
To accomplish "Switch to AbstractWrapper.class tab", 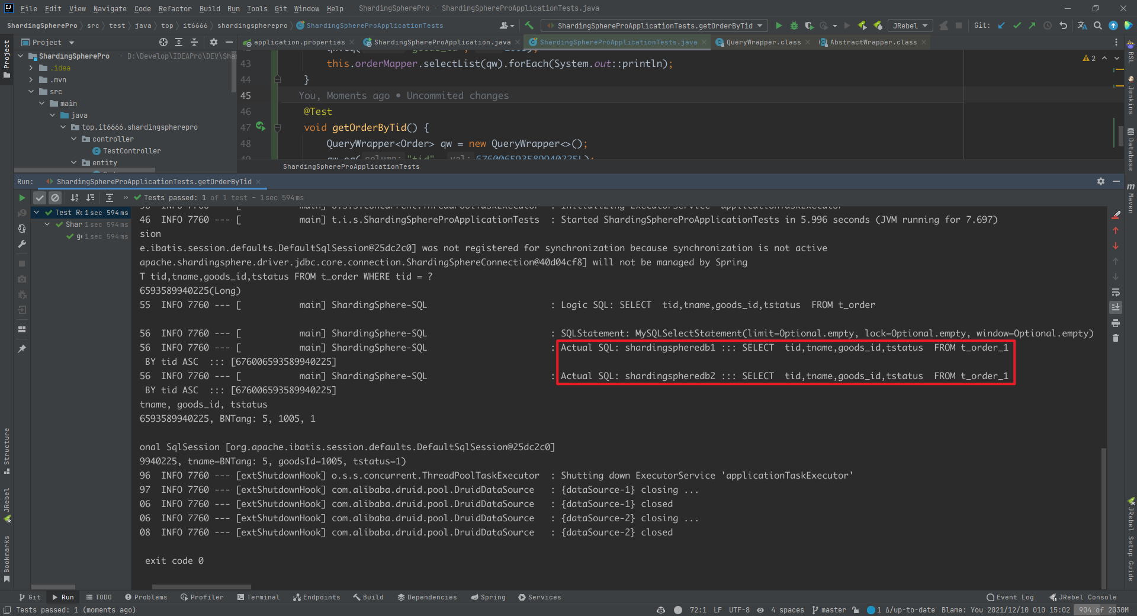I will (873, 42).
